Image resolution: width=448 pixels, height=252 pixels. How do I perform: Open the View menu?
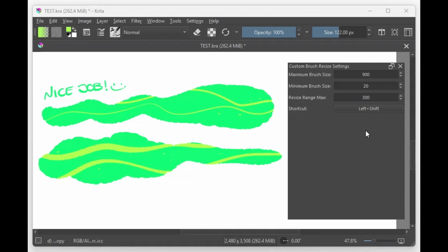click(67, 21)
